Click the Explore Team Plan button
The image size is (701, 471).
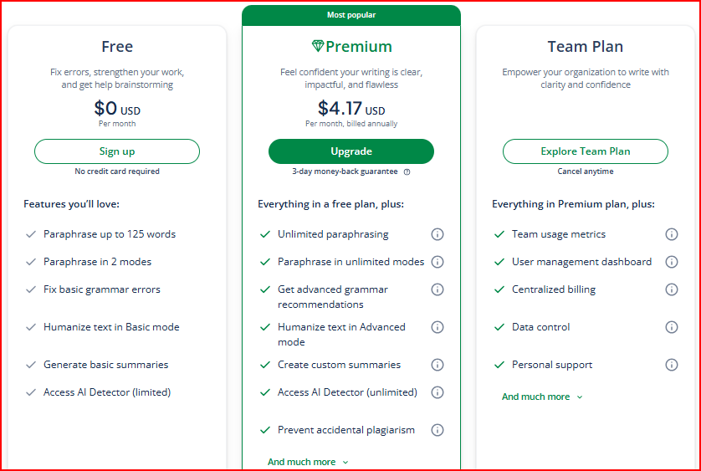point(586,151)
